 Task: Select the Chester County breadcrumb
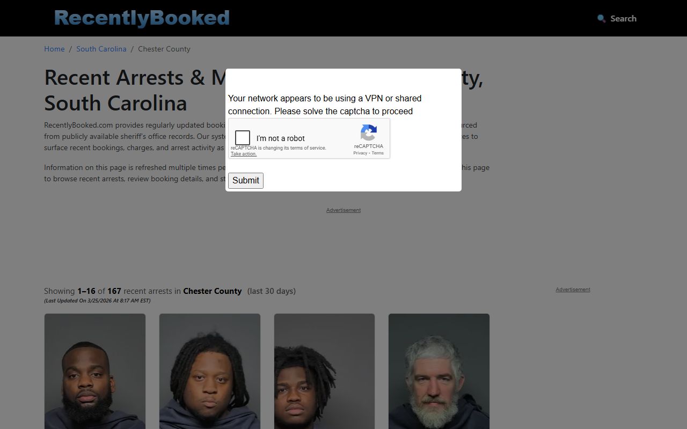click(164, 49)
